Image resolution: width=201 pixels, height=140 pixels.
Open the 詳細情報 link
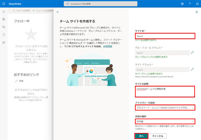pos(108,46)
